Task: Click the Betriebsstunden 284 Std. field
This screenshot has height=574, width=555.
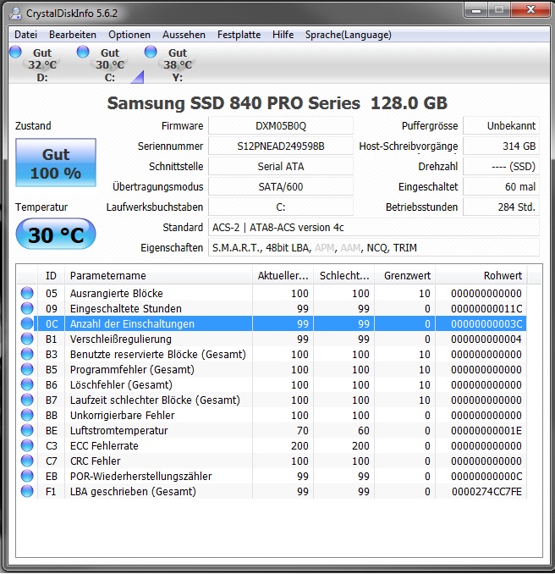Action: click(x=501, y=207)
